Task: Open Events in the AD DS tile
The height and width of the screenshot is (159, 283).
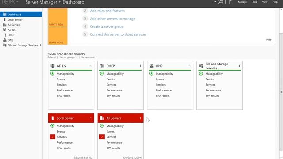Action: pyautogui.click(x=61, y=79)
